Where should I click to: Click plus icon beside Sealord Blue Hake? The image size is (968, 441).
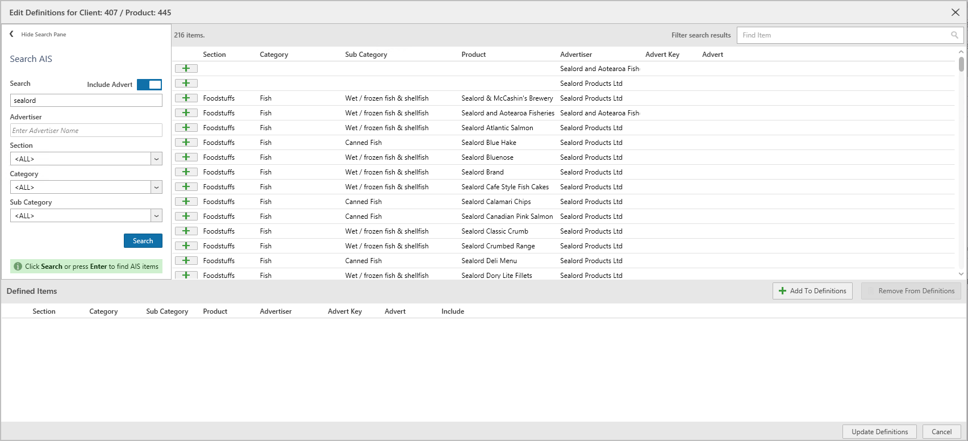(186, 142)
